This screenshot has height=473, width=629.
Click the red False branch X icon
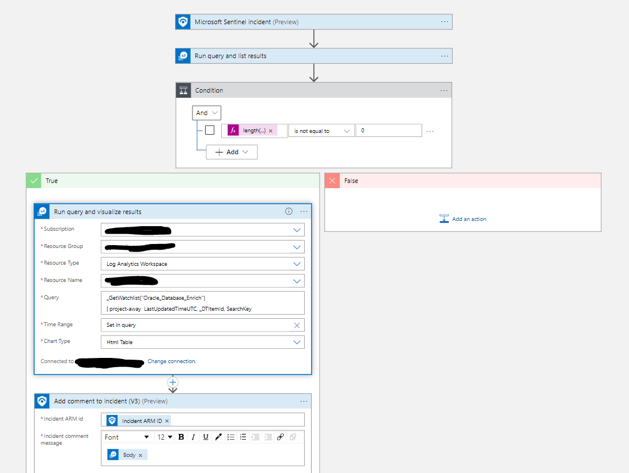pyautogui.click(x=332, y=181)
